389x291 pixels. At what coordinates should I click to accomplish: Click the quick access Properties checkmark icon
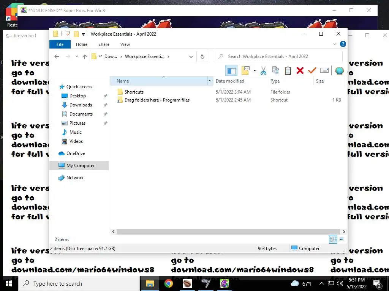point(68,34)
